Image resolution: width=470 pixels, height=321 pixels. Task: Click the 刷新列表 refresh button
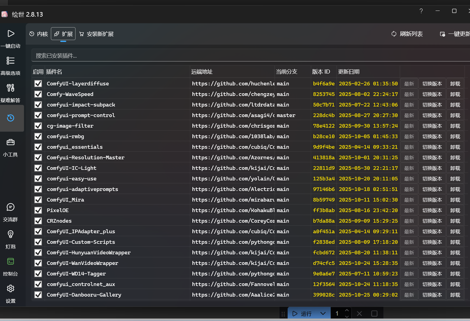pyautogui.click(x=407, y=34)
